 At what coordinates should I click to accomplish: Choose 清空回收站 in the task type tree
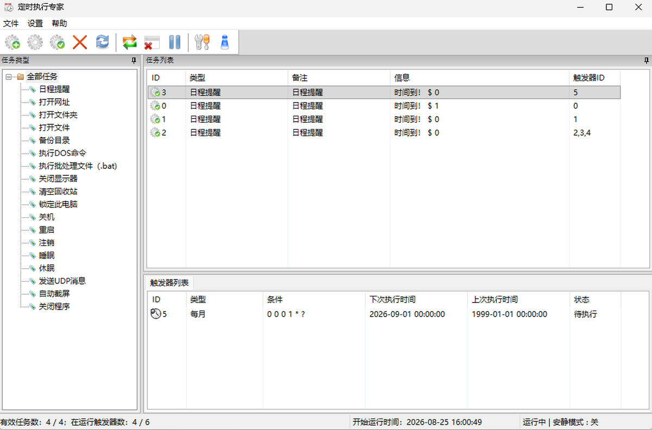[58, 192]
